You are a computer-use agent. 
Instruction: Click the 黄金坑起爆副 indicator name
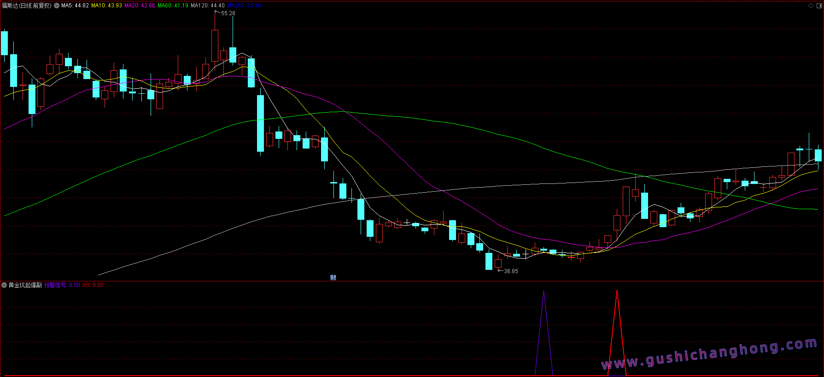pos(25,285)
